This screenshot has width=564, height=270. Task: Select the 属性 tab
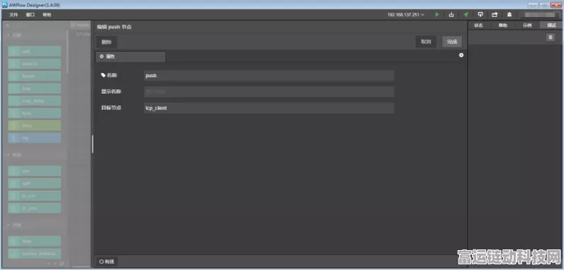click(130, 57)
